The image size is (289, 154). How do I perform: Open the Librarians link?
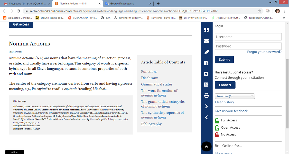[x=223, y=153]
